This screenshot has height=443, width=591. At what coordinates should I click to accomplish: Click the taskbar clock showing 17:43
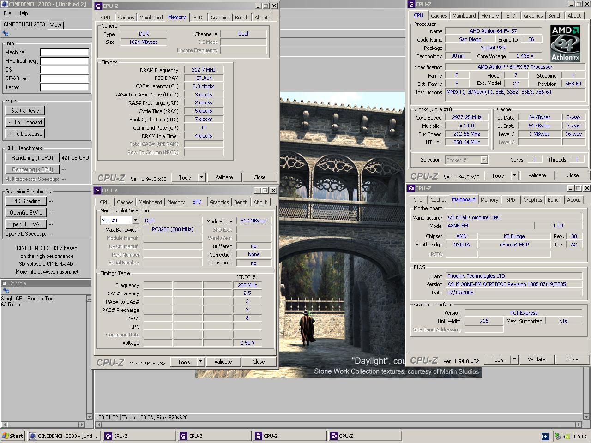tap(579, 436)
